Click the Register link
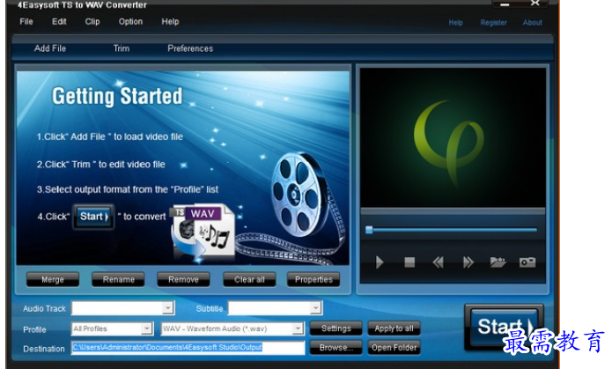Viewport: 612px width, 369px height. 493,23
